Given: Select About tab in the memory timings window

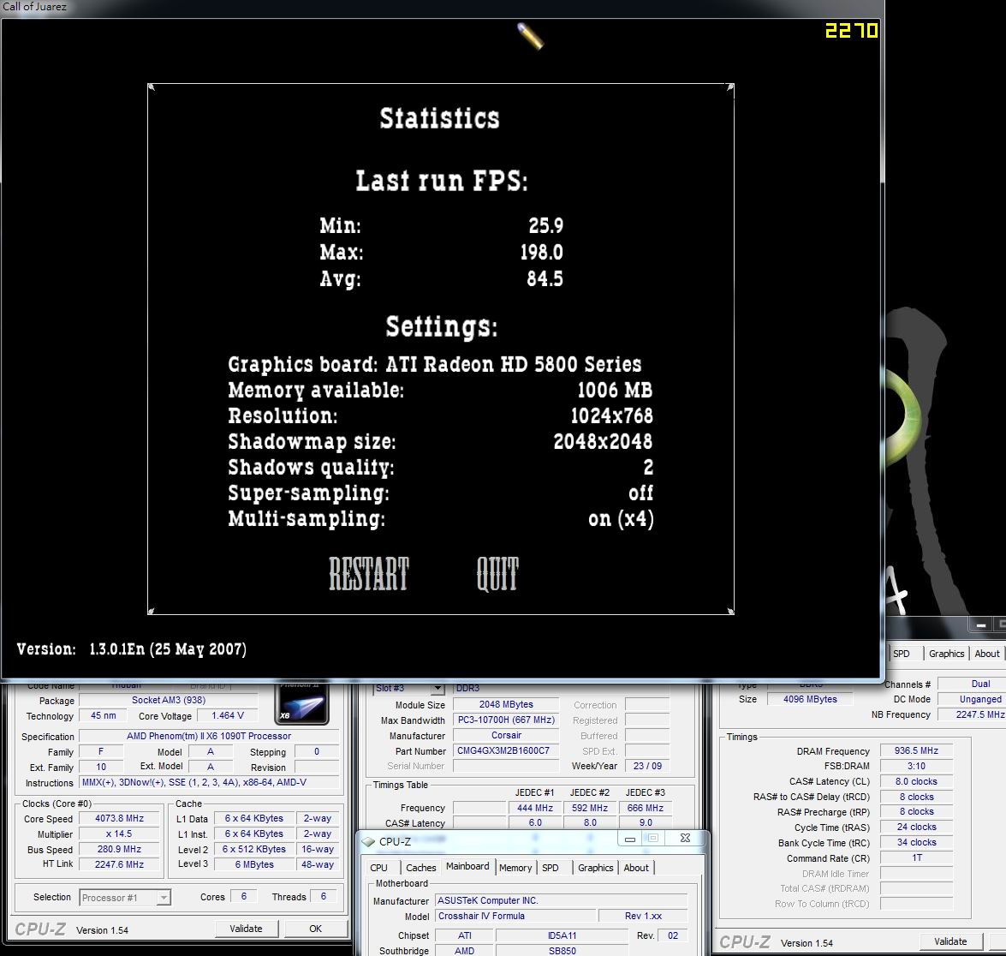Looking at the screenshot, I should pyautogui.click(x=987, y=654).
